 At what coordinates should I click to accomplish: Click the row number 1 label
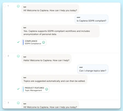[8, 6]
